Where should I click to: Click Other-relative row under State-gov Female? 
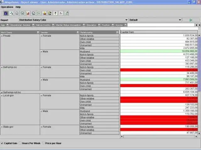(x=99, y=130)
